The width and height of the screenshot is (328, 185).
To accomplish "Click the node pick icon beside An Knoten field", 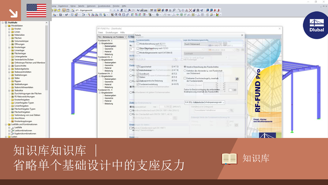I will click(176, 60).
